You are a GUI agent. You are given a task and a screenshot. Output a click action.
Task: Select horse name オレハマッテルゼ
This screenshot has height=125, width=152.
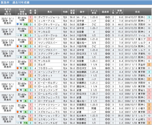[48, 123]
